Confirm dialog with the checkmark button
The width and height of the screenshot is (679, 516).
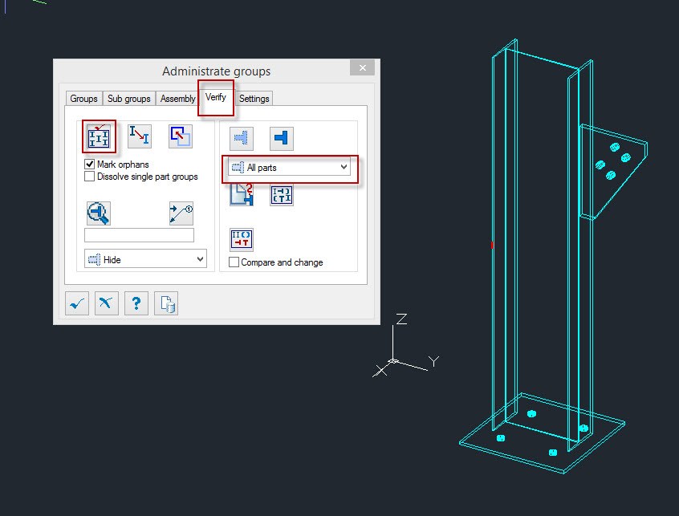(77, 303)
